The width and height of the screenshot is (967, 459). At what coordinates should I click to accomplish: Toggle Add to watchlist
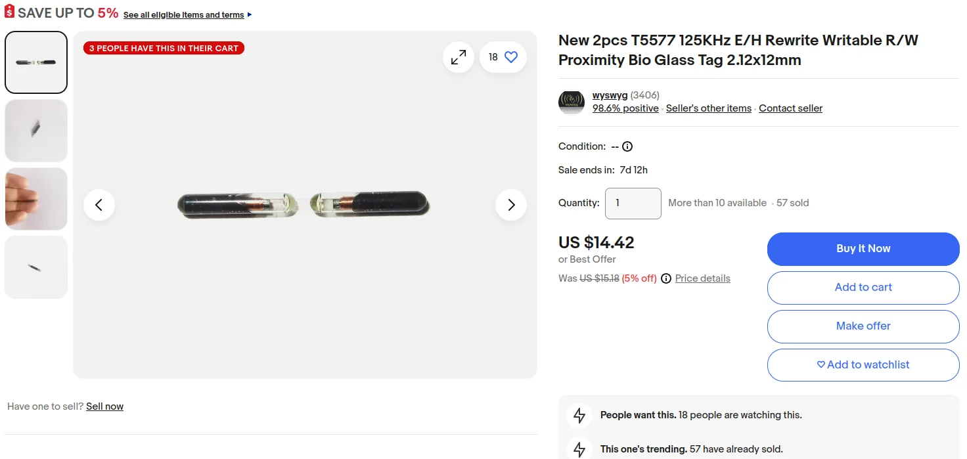[x=863, y=365]
